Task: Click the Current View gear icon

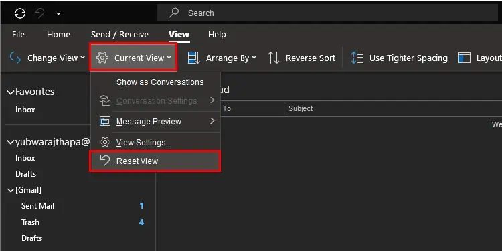Action: pos(102,58)
